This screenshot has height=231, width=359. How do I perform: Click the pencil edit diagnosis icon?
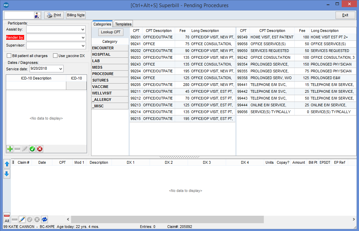click(25, 149)
